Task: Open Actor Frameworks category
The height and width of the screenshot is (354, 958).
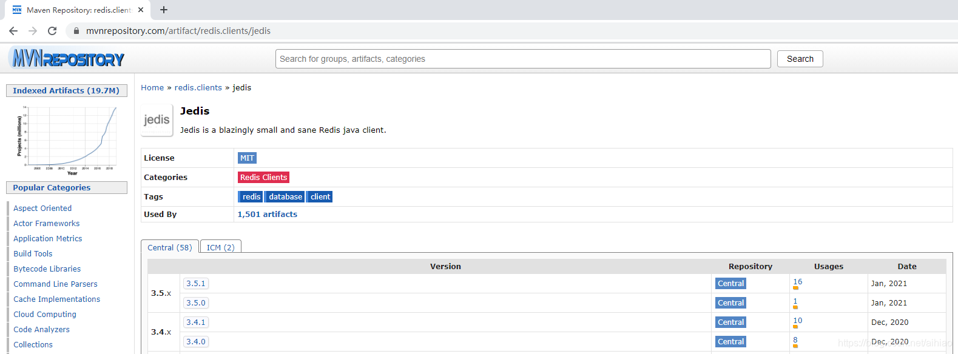Action: (47, 224)
